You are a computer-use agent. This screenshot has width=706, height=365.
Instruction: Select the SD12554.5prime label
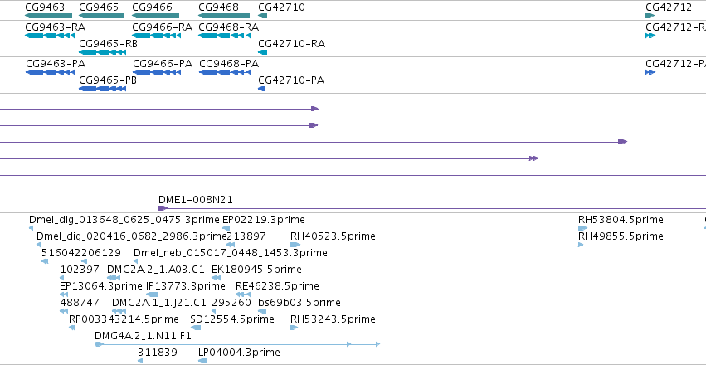coord(232,319)
